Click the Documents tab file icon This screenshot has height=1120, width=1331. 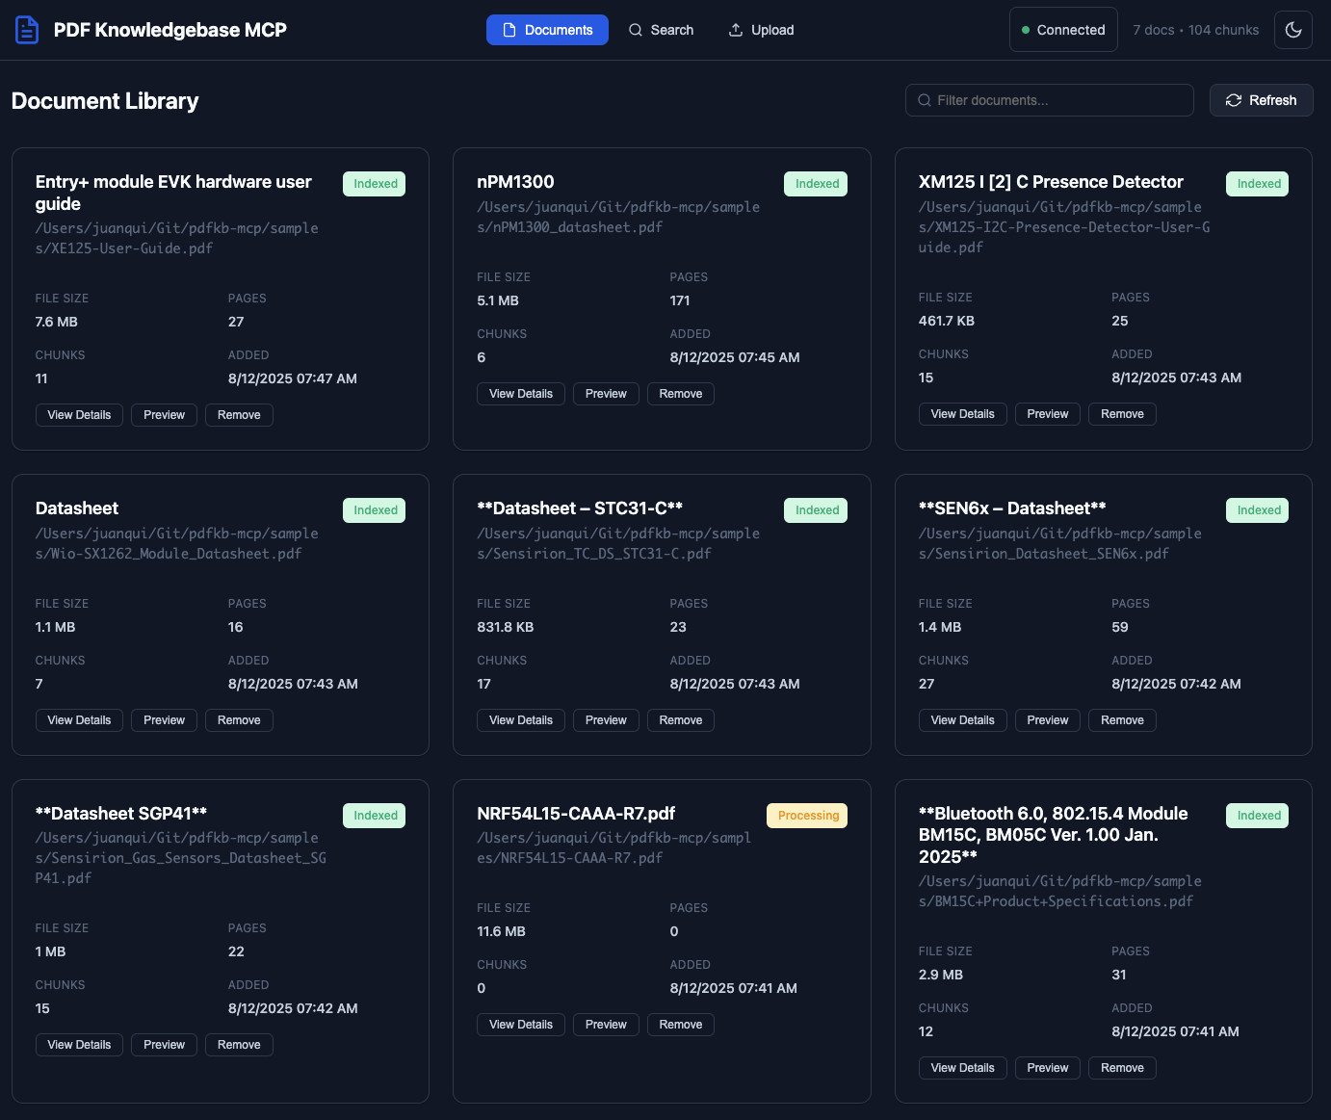tap(509, 30)
